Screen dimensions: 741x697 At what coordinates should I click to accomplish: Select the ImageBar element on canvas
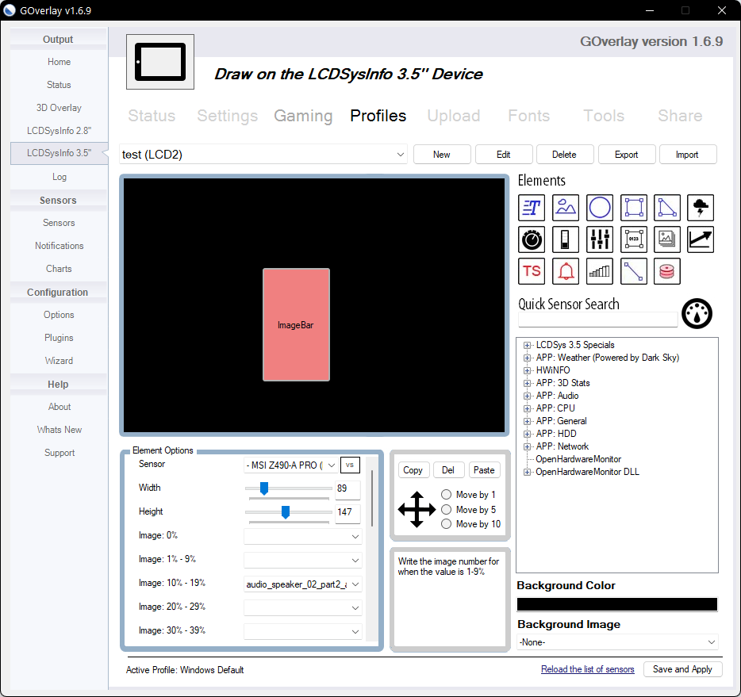pyautogui.click(x=296, y=325)
